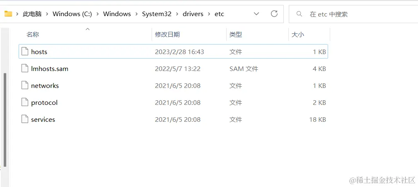
Task: Expand chevron after System32 breadcrumb
Action: click(177, 14)
